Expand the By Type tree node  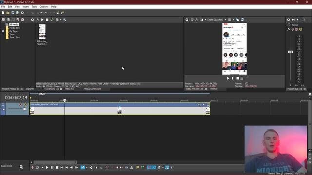(3, 31)
